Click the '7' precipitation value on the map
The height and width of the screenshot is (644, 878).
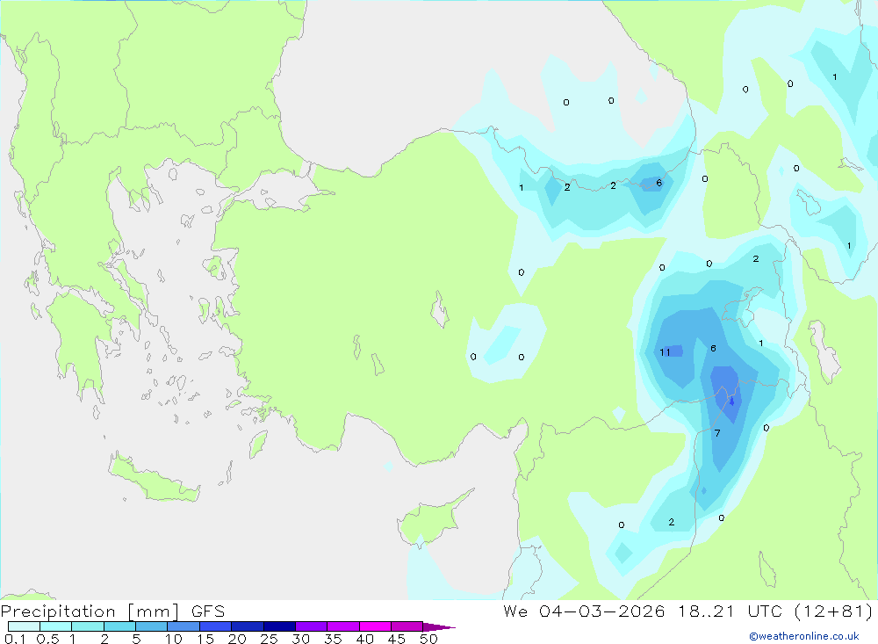(717, 433)
